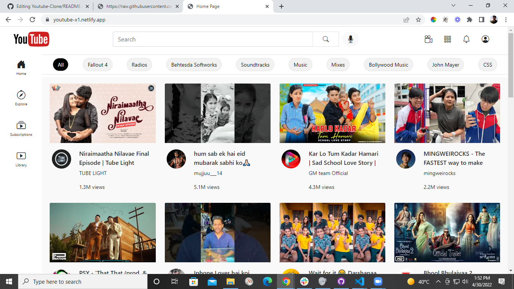Open Explore from the sidebar
This screenshot has height=289, width=514.
21,98
